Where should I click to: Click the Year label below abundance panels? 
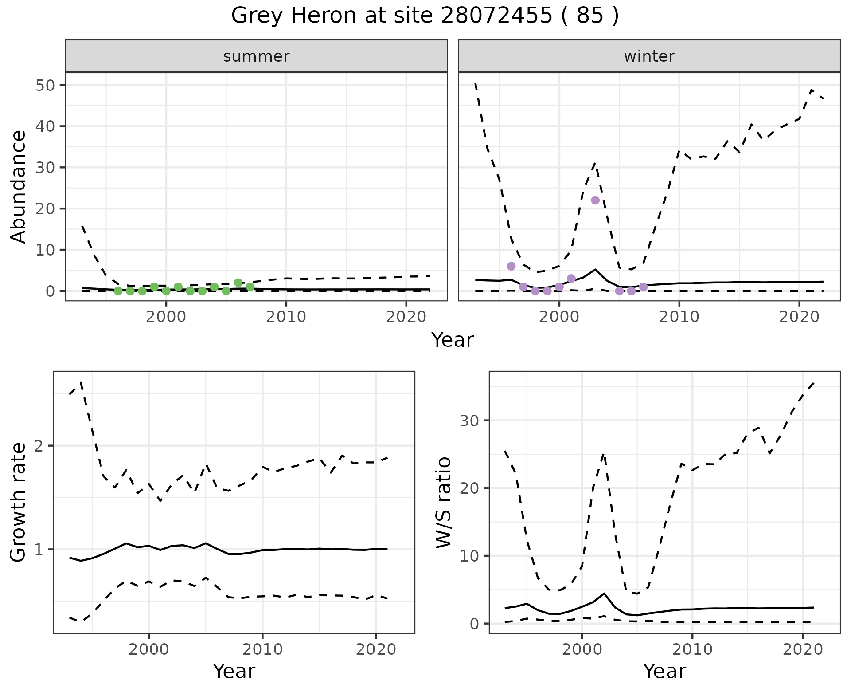tap(453, 340)
